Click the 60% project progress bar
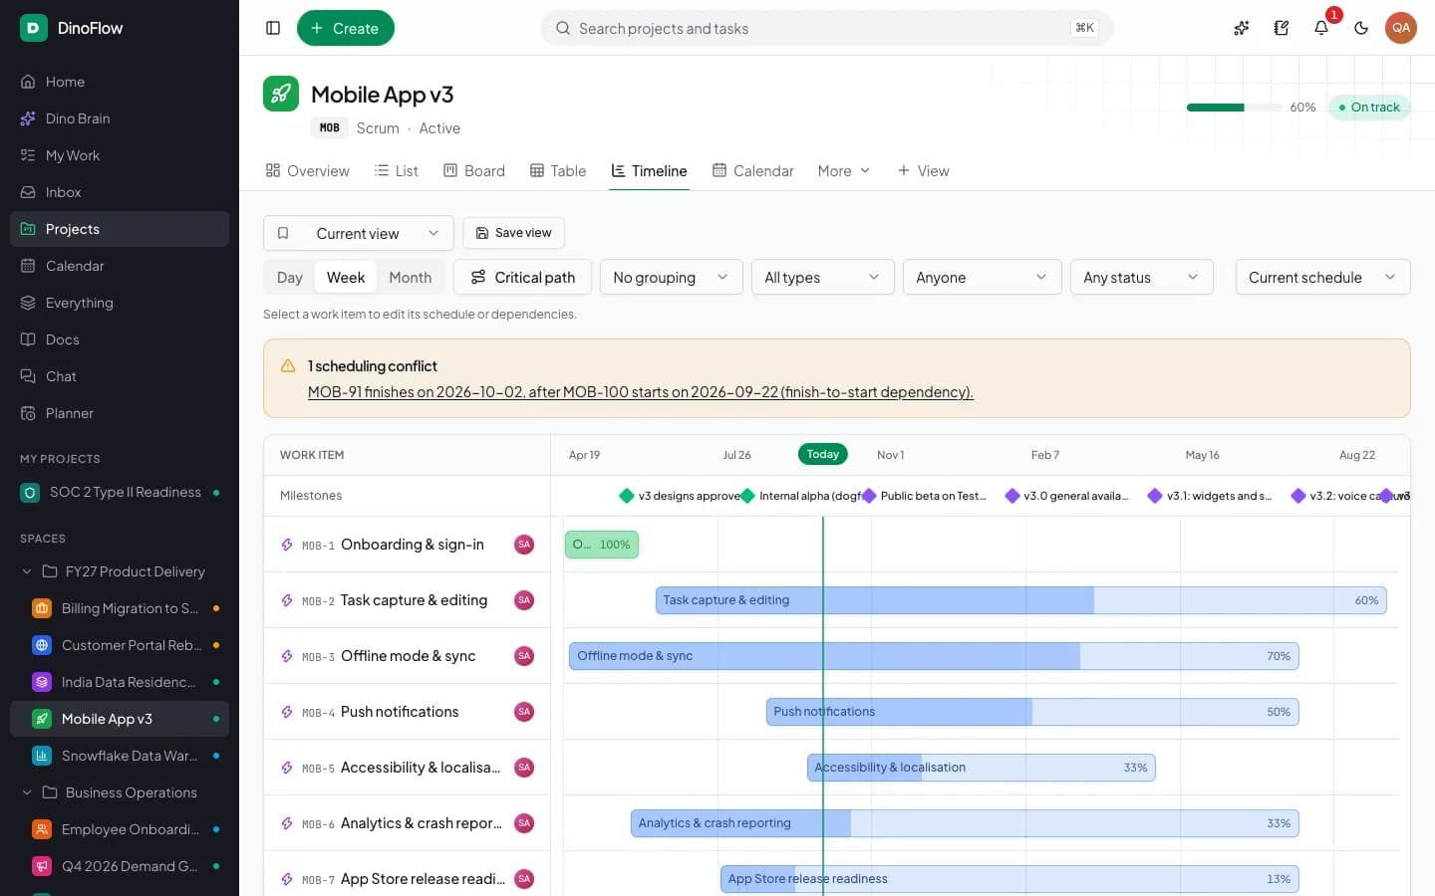The image size is (1435, 896). point(1234,107)
